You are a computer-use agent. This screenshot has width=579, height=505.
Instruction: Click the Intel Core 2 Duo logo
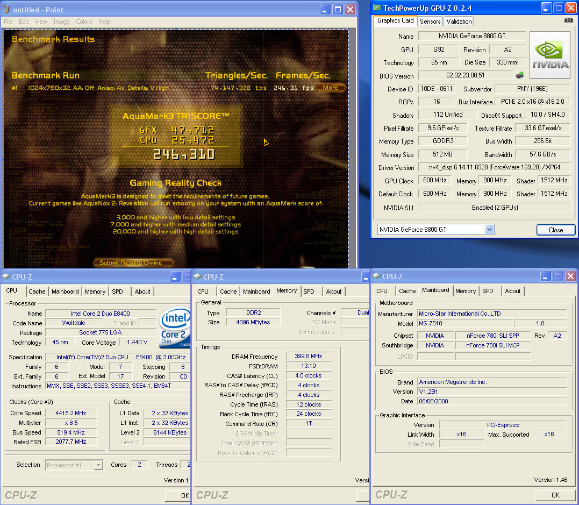click(175, 328)
